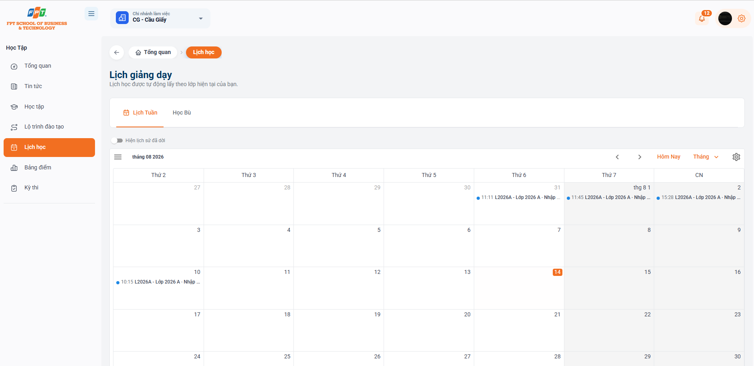Go to next month with right chevron

tap(640, 157)
